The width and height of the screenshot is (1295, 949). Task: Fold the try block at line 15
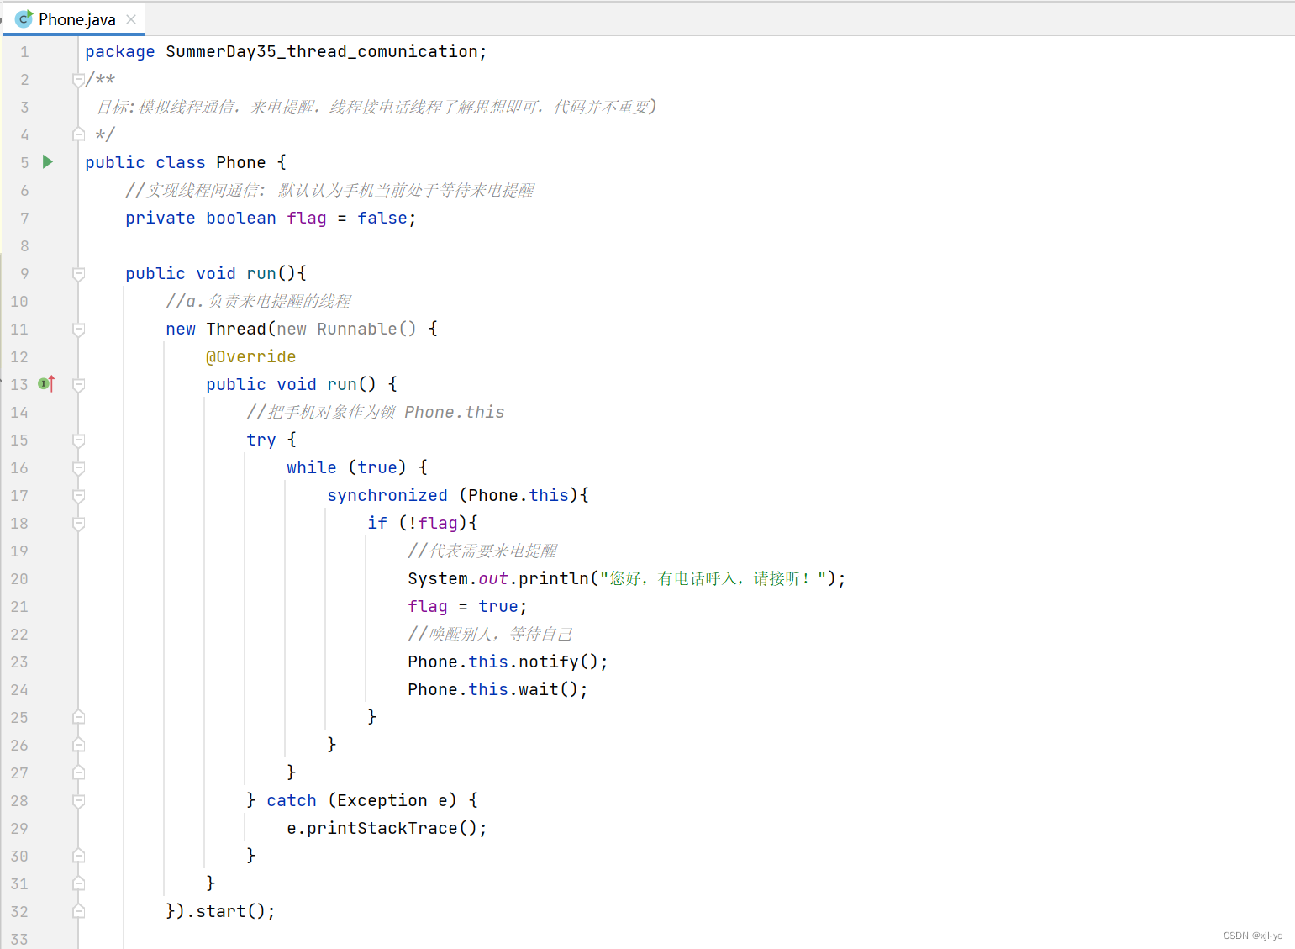pos(78,440)
